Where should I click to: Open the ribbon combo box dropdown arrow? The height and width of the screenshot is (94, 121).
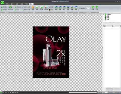pos(89,8)
